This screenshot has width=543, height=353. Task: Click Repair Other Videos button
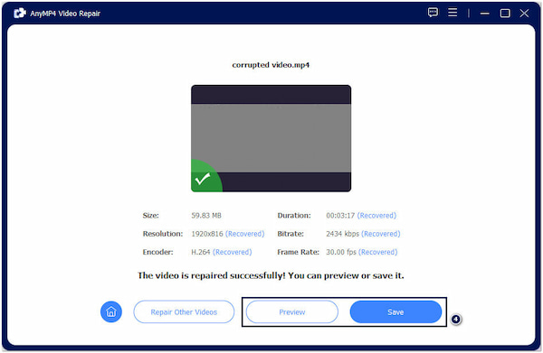pyautogui.click(x=184, y=311)
